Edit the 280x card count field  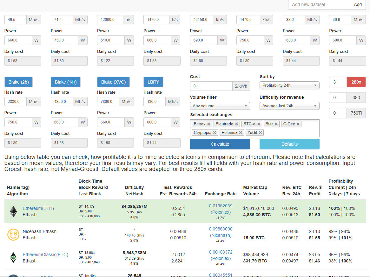pos(338,82)
